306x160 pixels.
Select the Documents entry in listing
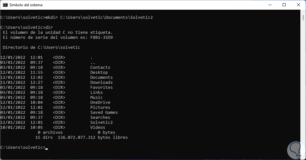(x=101, y=77)
